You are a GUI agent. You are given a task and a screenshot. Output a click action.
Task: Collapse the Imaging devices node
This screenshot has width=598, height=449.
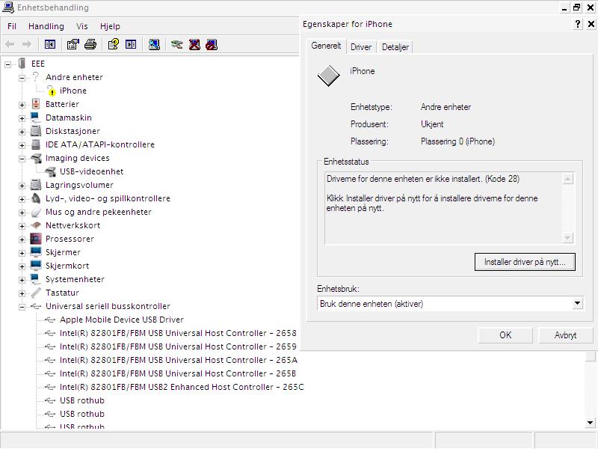22,159
